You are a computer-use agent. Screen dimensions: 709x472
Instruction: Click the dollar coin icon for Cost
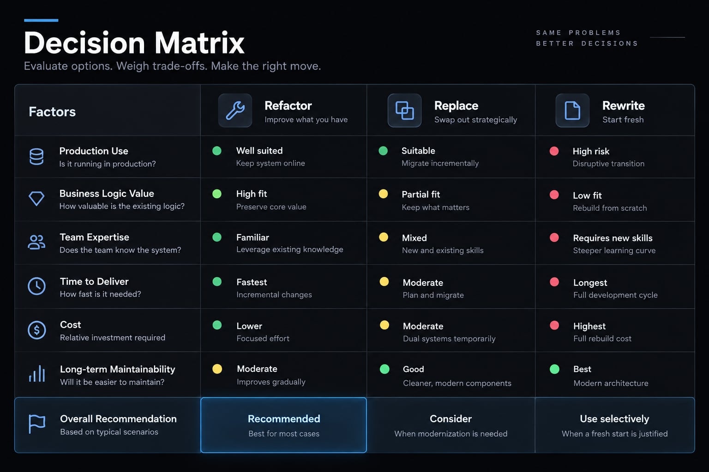tap(37, 330)
